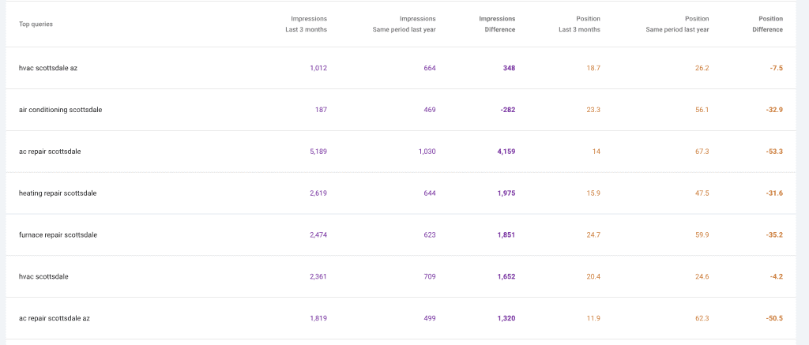This screenshot has height=345, width=809.
Task: Click impressions value 187
Action: pyautogui.click(x=321, y=110)
